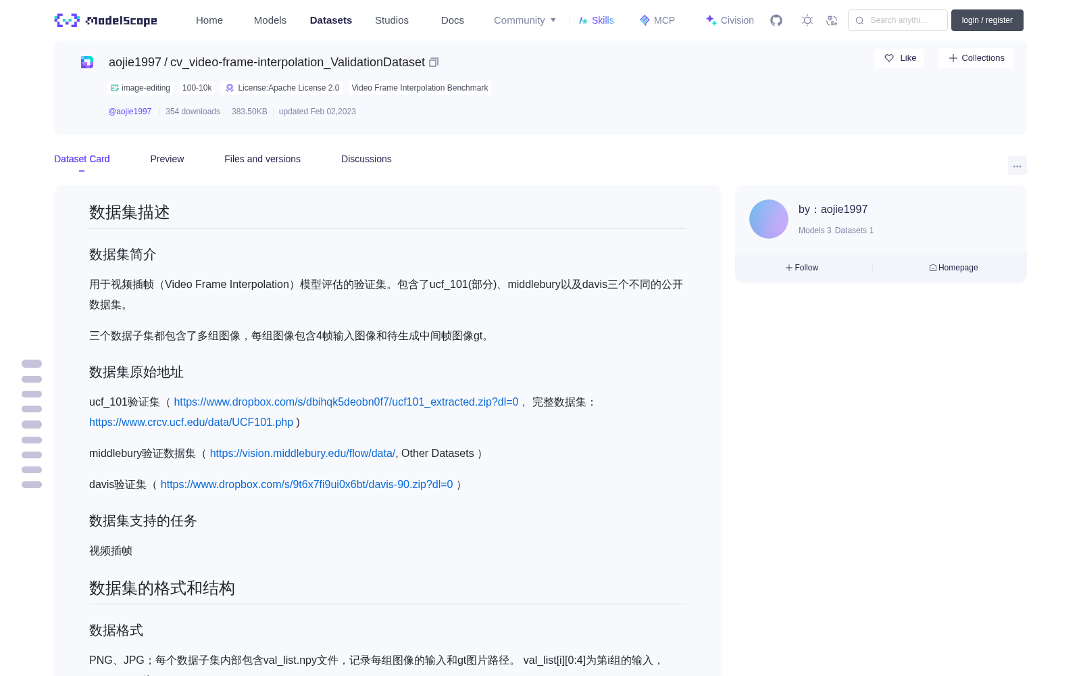Go to the Home page

point(209,20)
